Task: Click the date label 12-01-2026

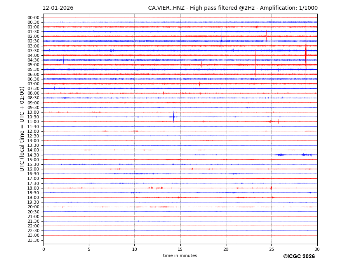Action: [58, 8]
